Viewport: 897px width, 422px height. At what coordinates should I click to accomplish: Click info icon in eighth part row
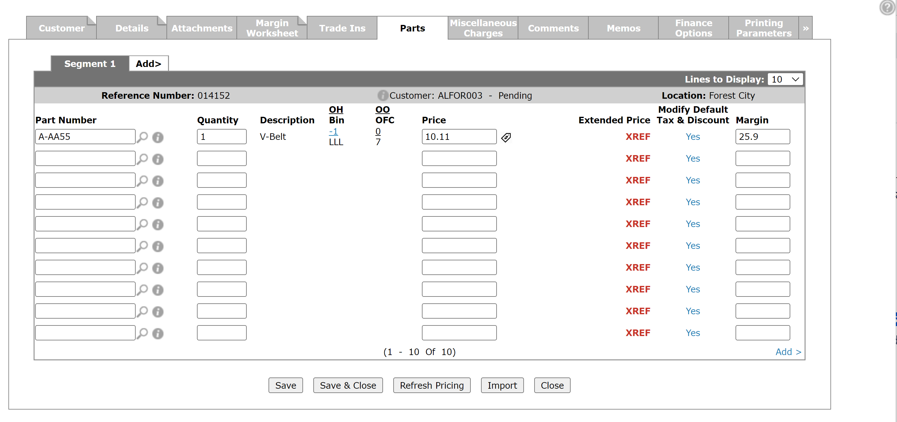coord(158,290)
